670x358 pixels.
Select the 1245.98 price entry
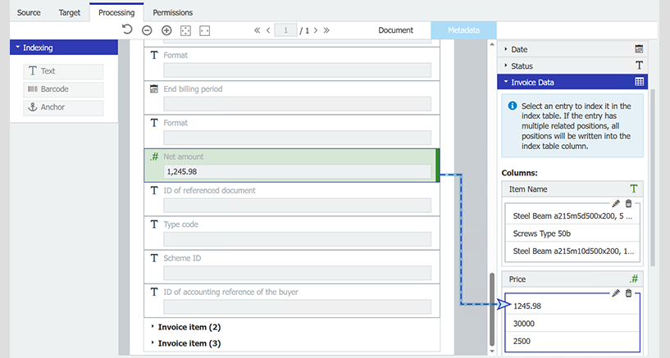tap(572, 306)
